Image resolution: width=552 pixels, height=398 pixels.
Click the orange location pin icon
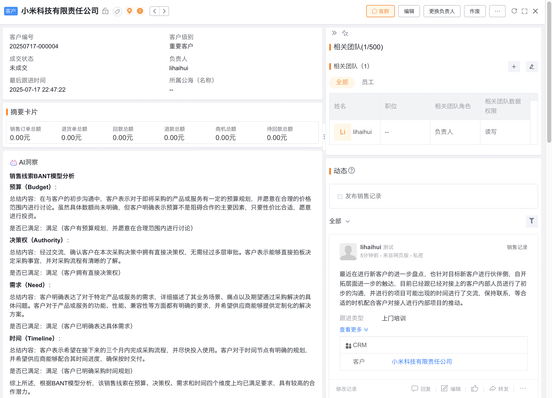[x=130, y=11]
